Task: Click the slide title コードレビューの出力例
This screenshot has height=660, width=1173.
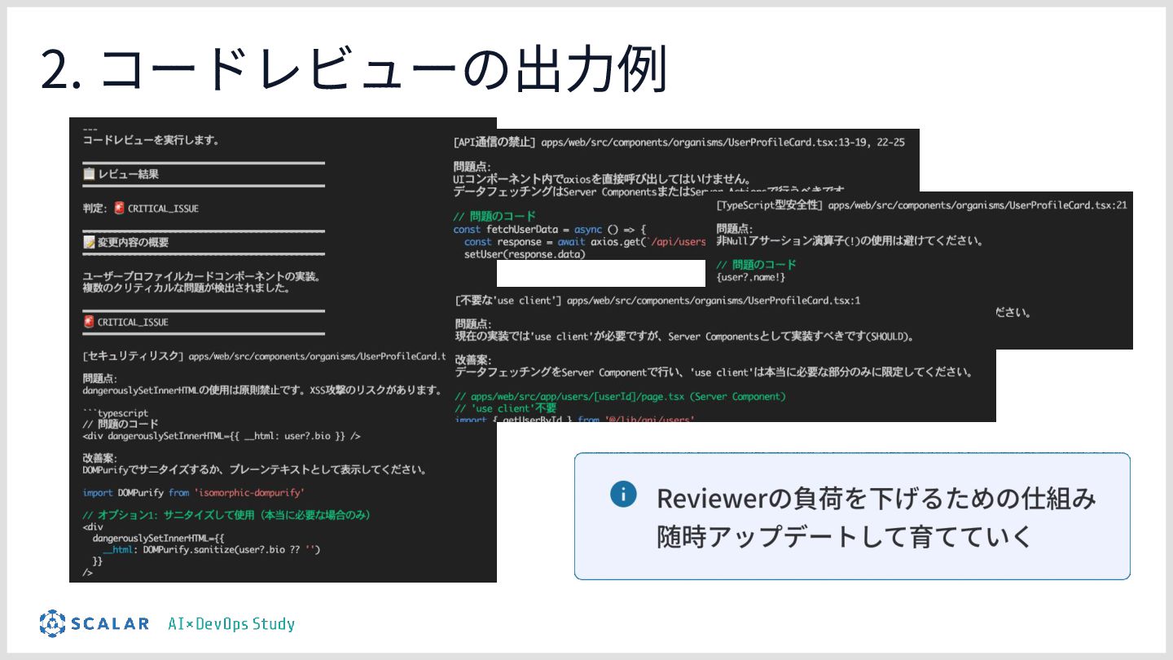Action: (x=354, y=70)
